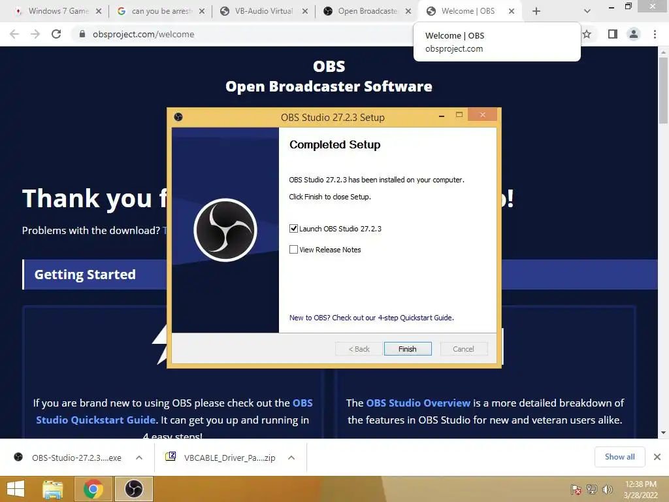Screen dimensions: 669x502
Task: Open File Explorer from the taskbar
Action: point(53,489)
